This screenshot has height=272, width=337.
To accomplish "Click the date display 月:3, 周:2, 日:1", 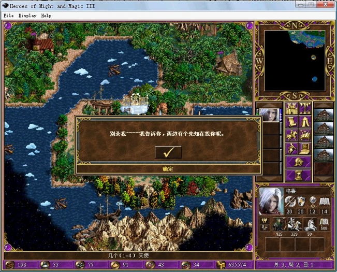I will [294, 265].
